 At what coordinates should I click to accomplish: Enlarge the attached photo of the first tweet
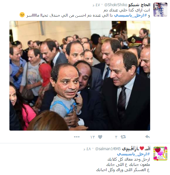point(80,76)
